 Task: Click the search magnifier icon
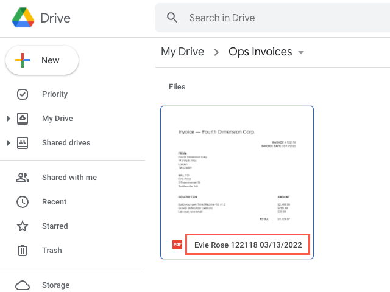172,18
